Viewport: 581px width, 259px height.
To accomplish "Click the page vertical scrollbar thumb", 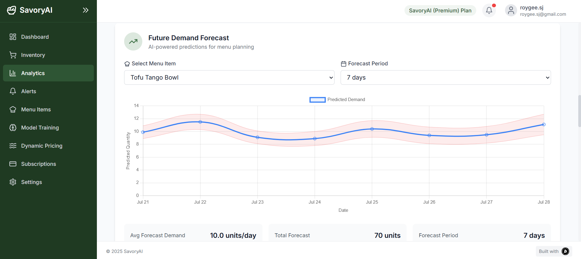I will coord(579,111).
